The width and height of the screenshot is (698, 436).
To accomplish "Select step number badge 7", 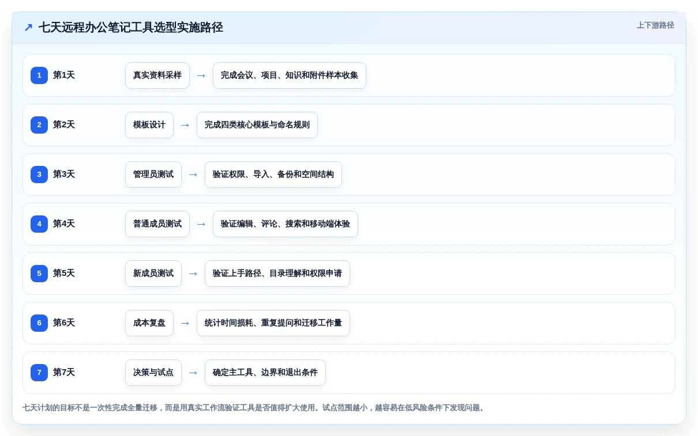I will [x=39, y=373].
